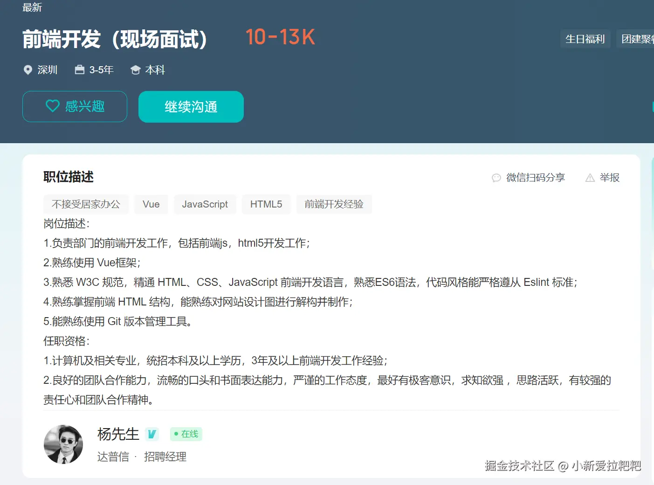The image size is (654, 485).
Task: Open recruiter profile by clicking 杨先生
Action: tap(117, 434)
